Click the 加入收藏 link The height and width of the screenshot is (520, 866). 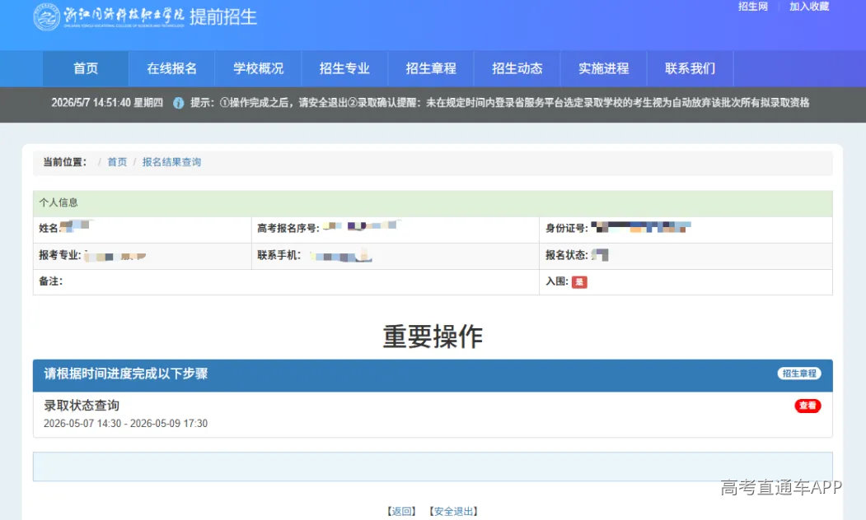tap(809, 7)
